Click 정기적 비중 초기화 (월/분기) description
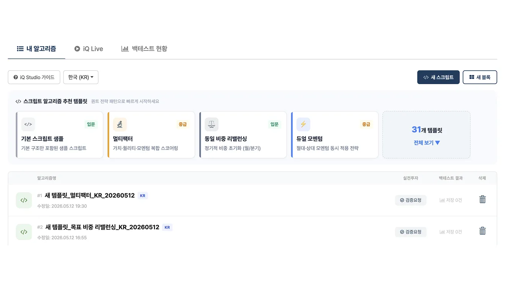505x287 pixels. [232, 148]
